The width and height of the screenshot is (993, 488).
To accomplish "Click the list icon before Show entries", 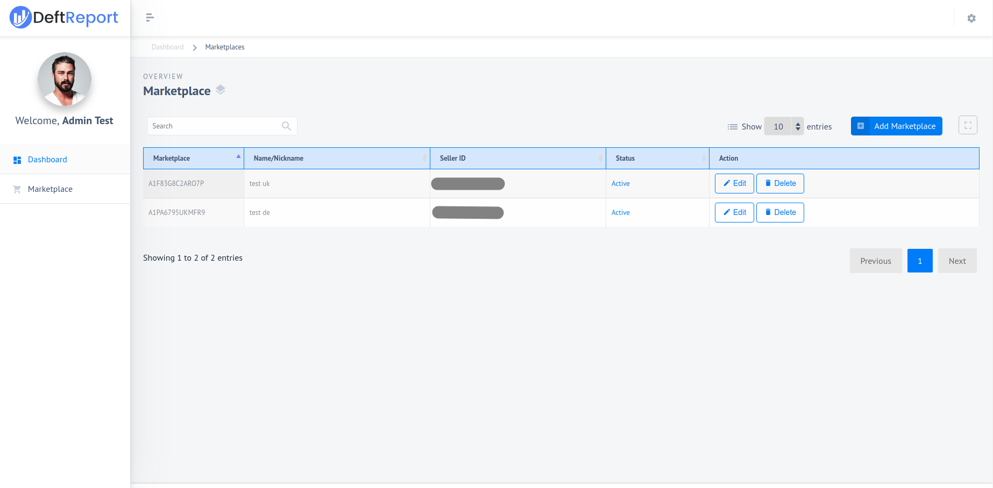I will coord(732,126).
